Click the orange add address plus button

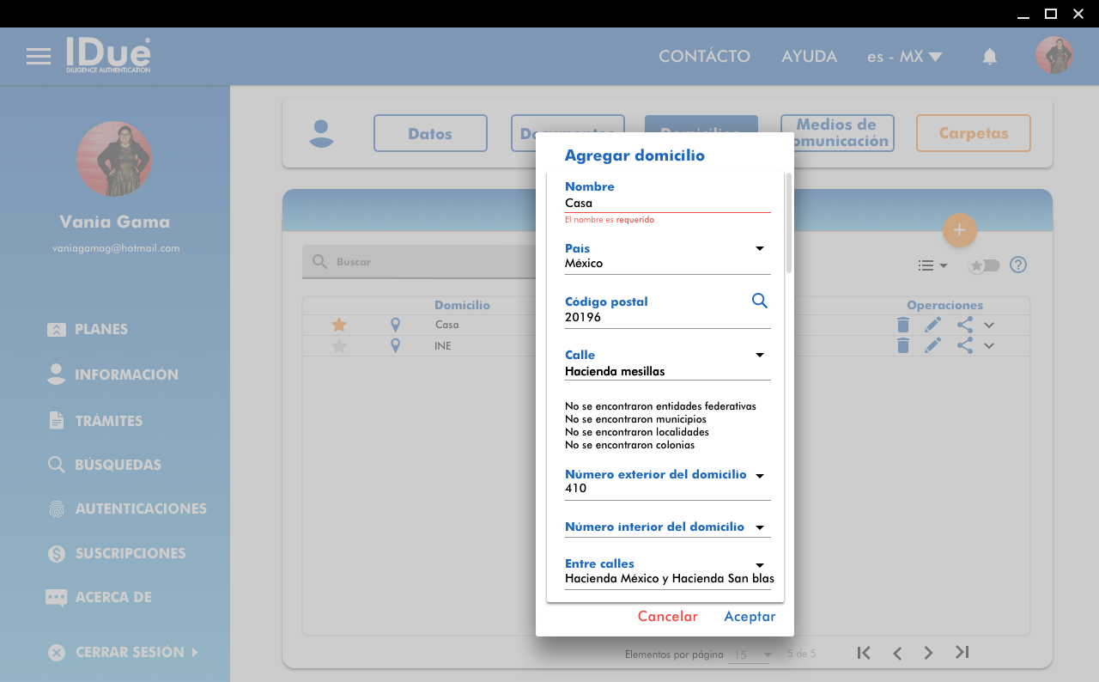point(959,230)
